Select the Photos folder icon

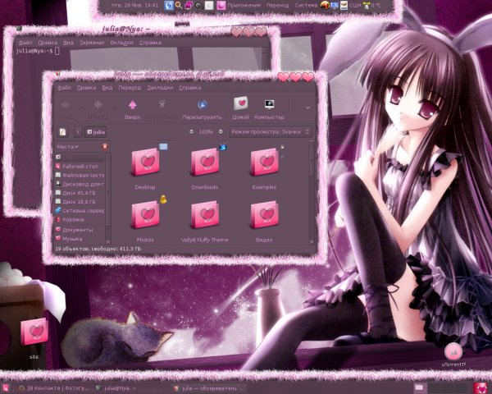point(145,215)
